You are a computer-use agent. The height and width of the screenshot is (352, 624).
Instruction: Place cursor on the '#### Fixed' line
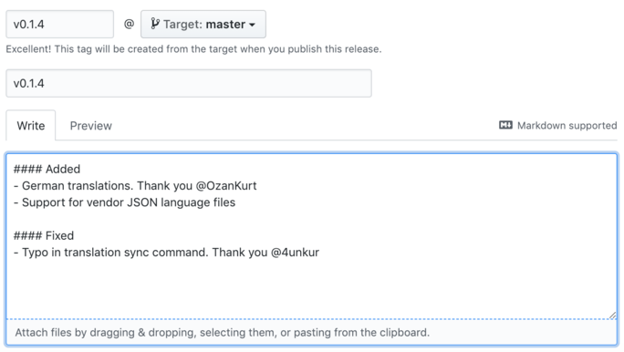(44, 235)
